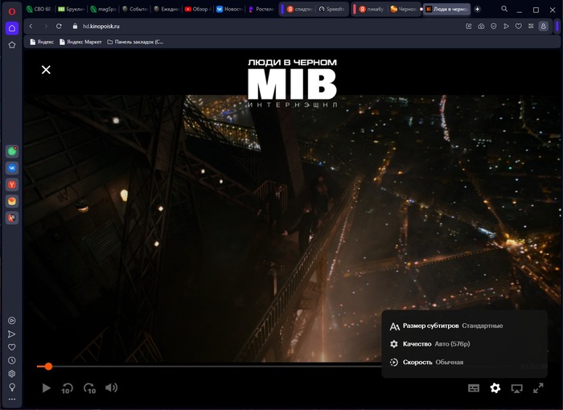
Task: Switch to the magSpa tab
Action: point(103,10)
